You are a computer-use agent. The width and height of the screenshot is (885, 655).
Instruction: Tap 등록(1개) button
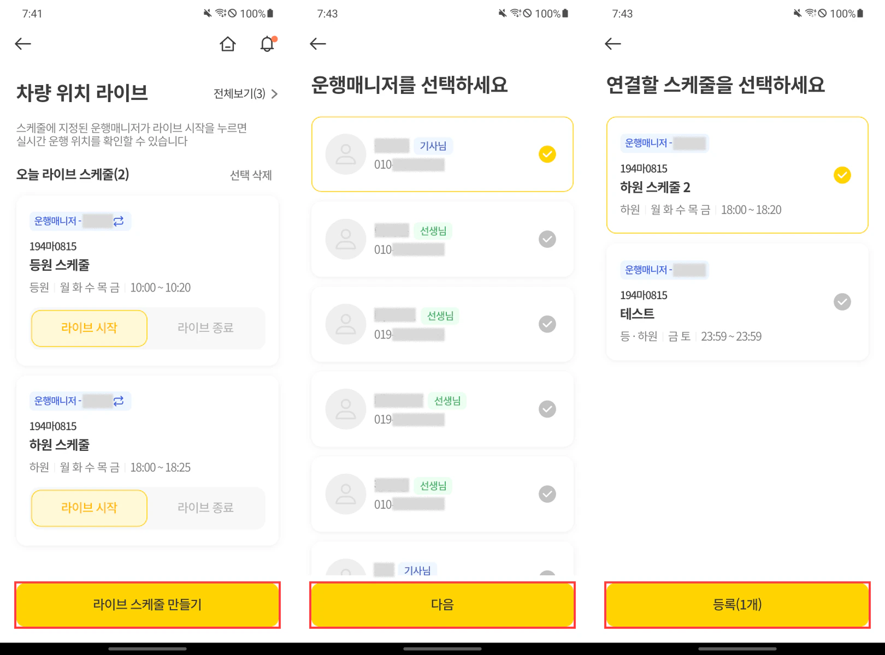(737, 605)
